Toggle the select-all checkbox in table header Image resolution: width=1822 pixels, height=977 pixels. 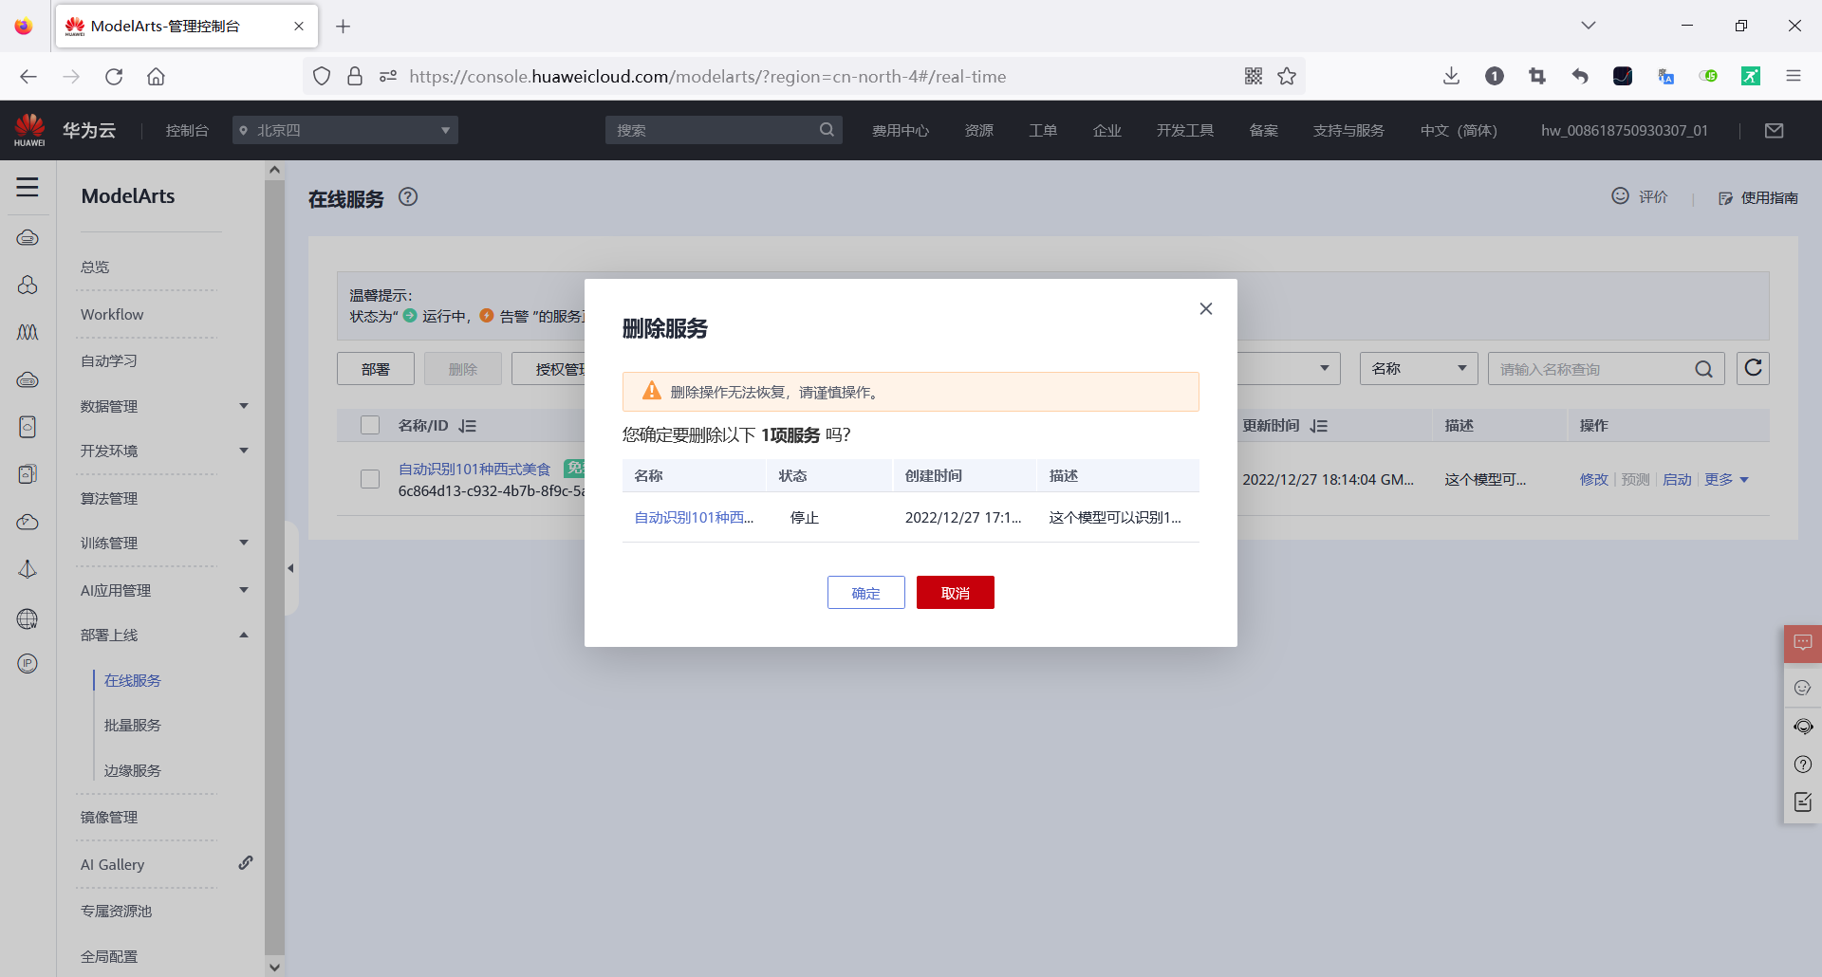tap(370, 425)
